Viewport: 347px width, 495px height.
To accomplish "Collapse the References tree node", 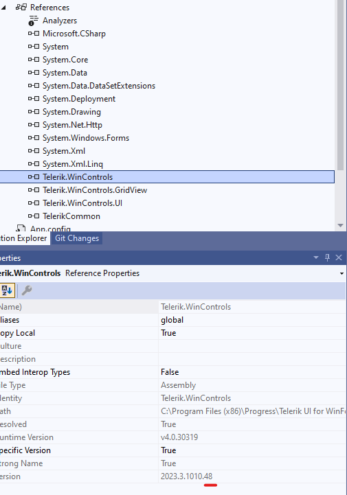I will click(x=3, y=8).
